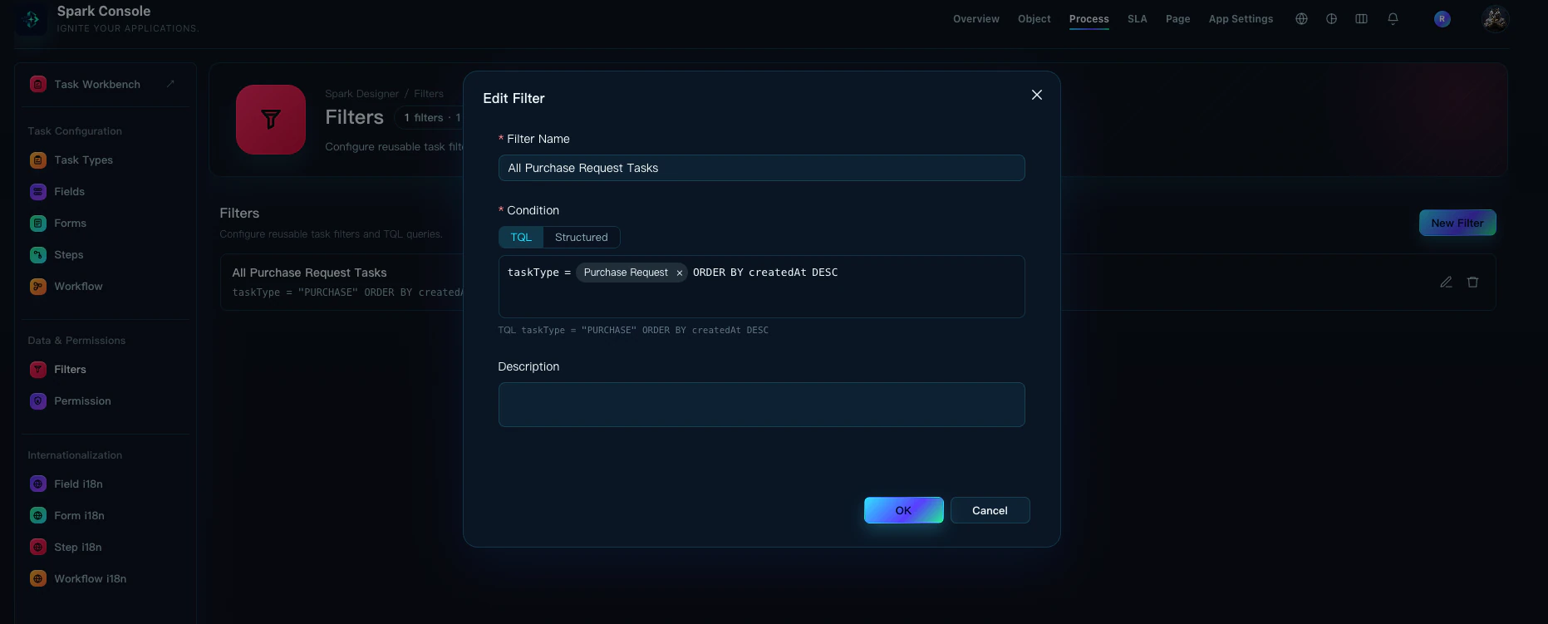Click the profile picture in top right

(x=1495, y=19)
